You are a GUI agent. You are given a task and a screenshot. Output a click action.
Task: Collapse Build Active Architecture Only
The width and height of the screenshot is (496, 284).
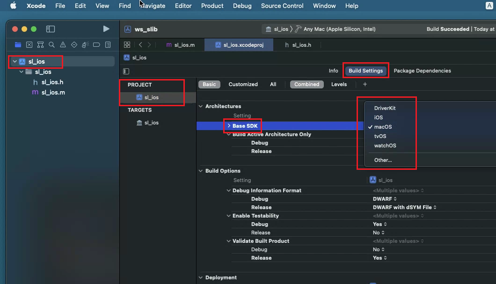[229, 134]
